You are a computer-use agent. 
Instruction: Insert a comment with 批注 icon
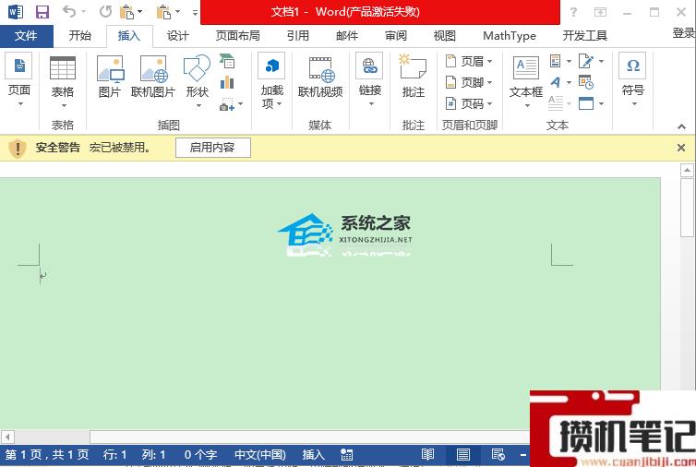point(414,76)
